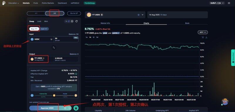This screenshot has width=235, height=112.
Task: Open Points Markets navigation item
Action: coord(48,3)
